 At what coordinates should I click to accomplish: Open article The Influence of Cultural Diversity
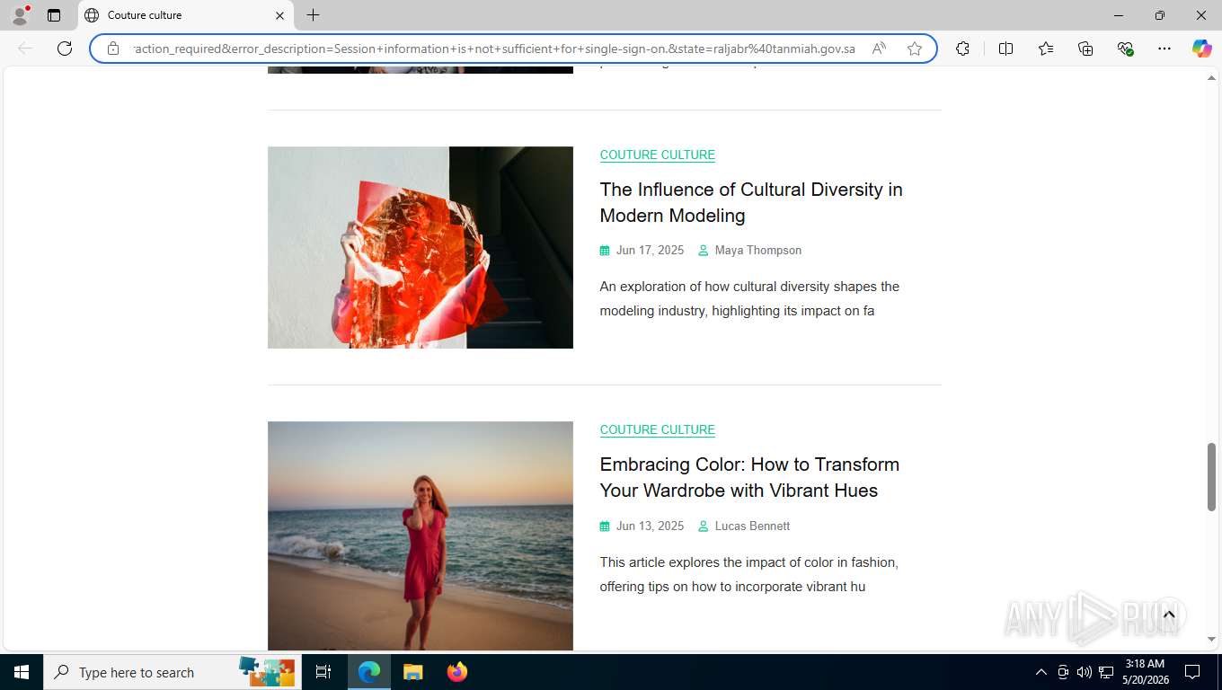coord(751,202)
